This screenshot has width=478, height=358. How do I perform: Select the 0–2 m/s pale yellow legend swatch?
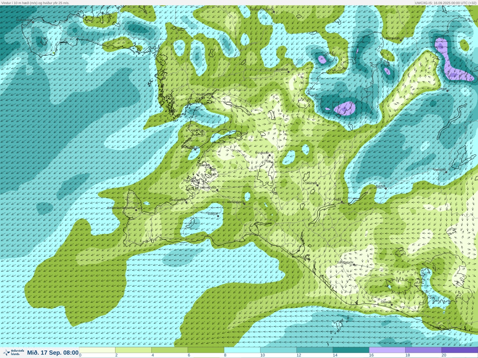pos(97,350)
